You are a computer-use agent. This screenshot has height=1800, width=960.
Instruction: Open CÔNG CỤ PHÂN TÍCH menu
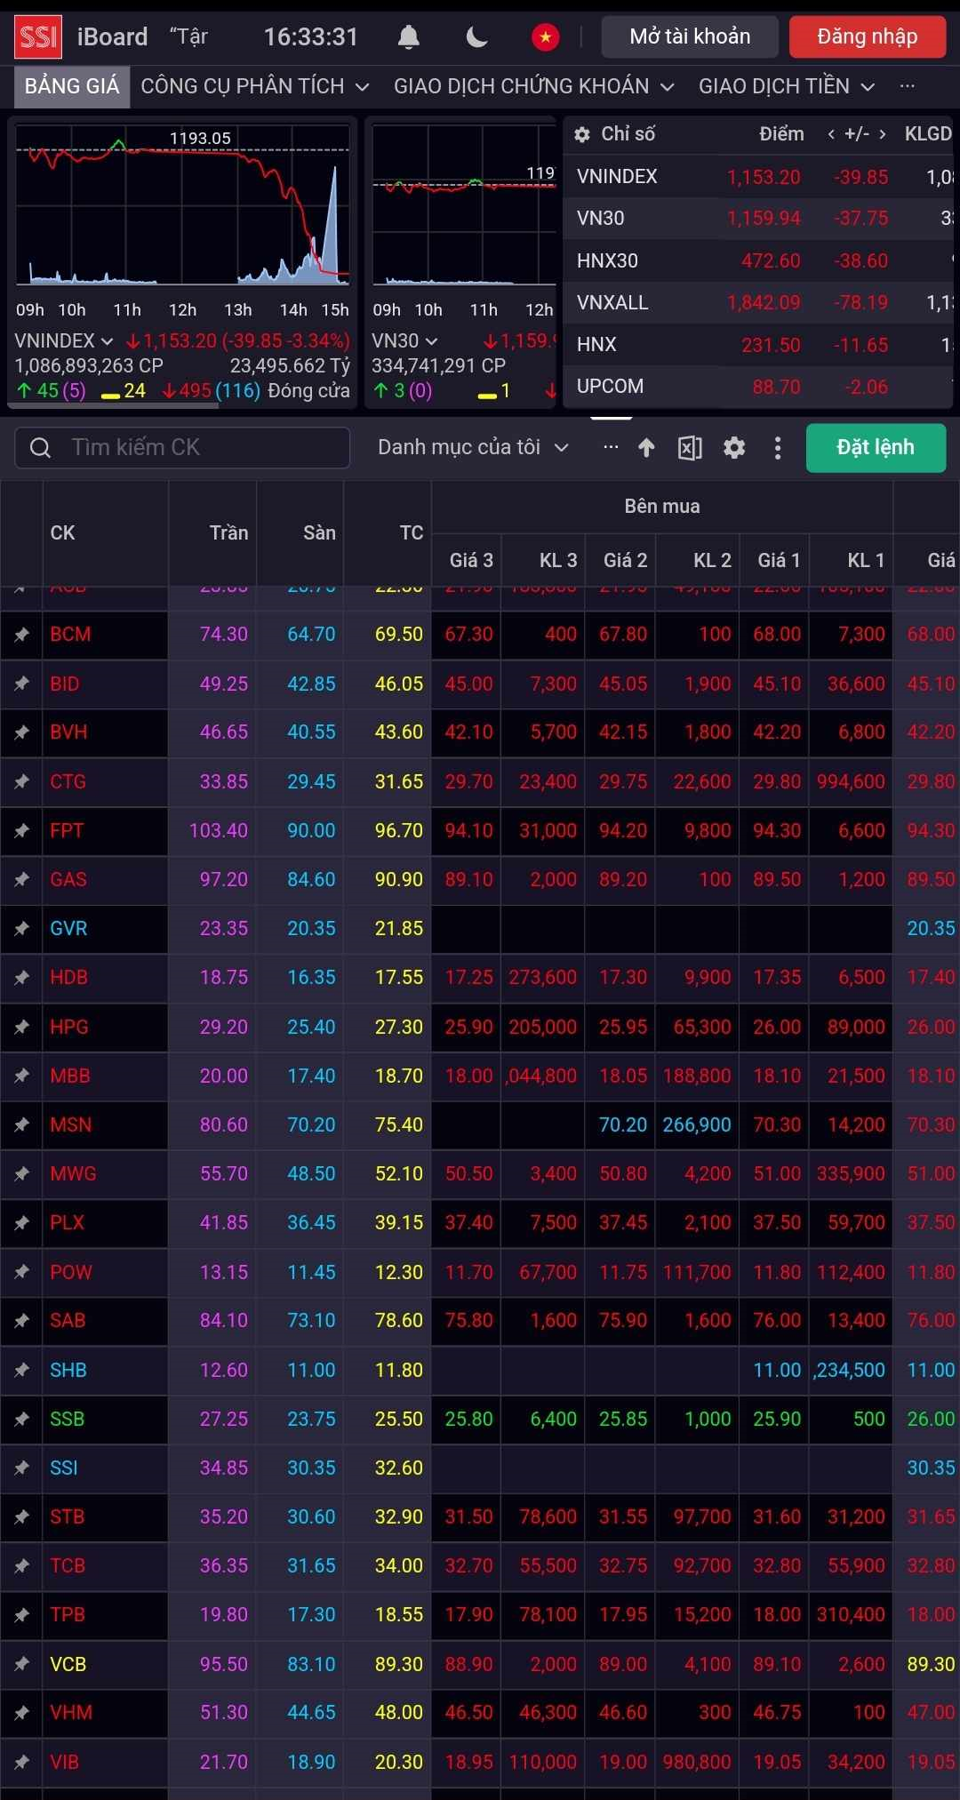point(254,86)
